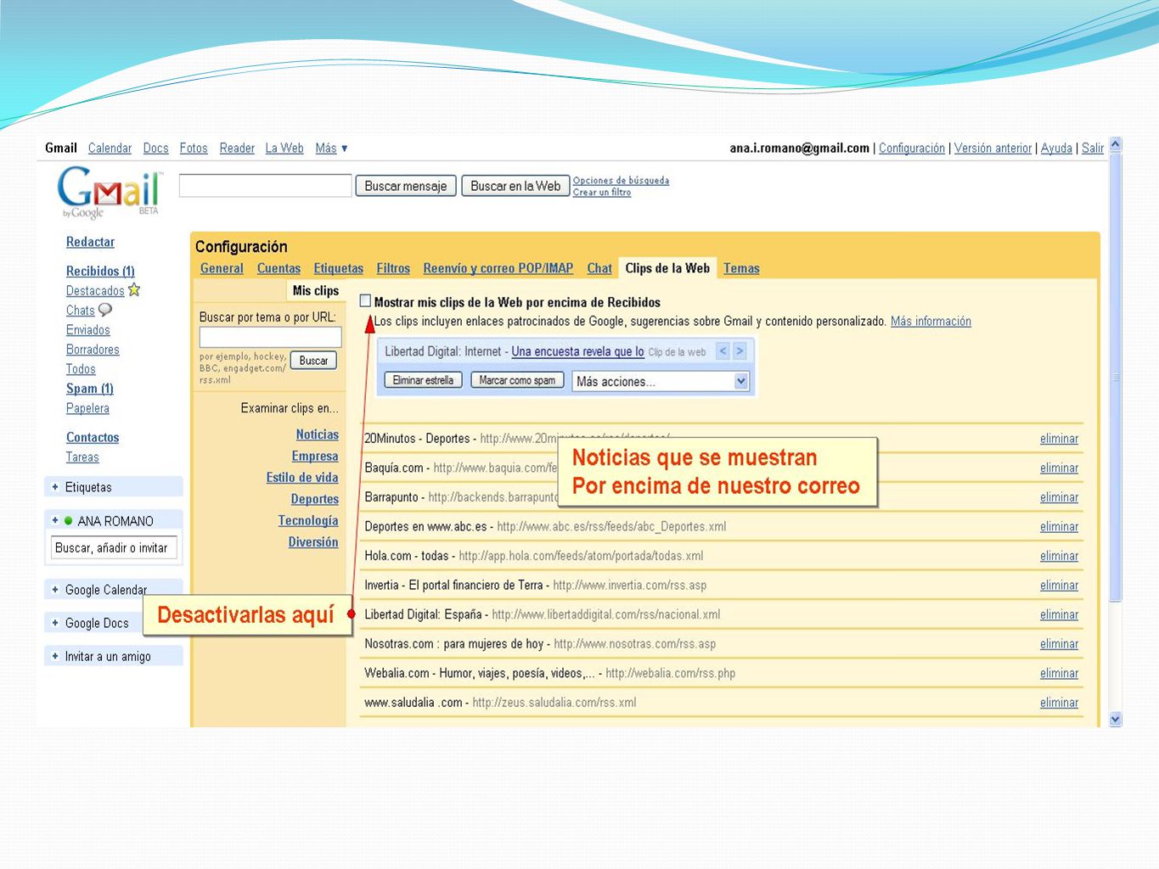Viewport: 1159px width, 869px height.
Task: Browse clips in Noticias category
Action: [x=318, y=434]
